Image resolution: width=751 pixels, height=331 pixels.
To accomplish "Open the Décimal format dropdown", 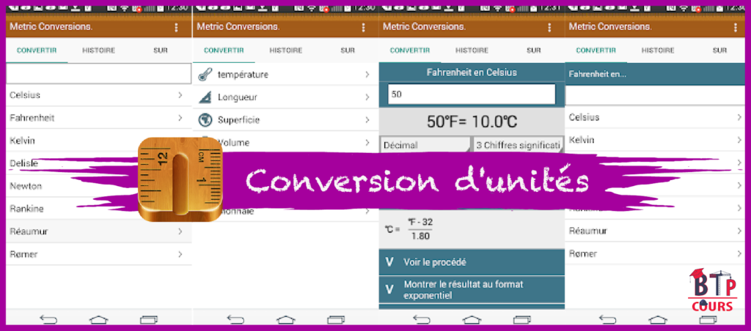I will point(425,145).
